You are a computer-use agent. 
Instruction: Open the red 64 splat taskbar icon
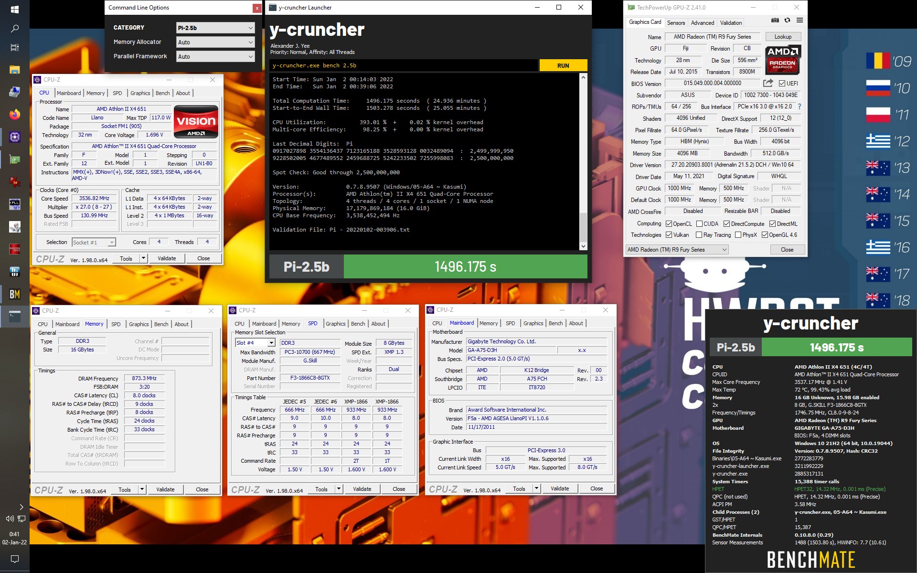coord(14,182)
